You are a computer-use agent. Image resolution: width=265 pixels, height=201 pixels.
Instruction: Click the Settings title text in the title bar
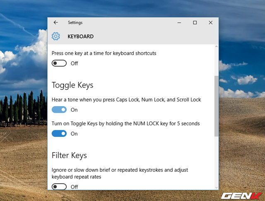75,23
